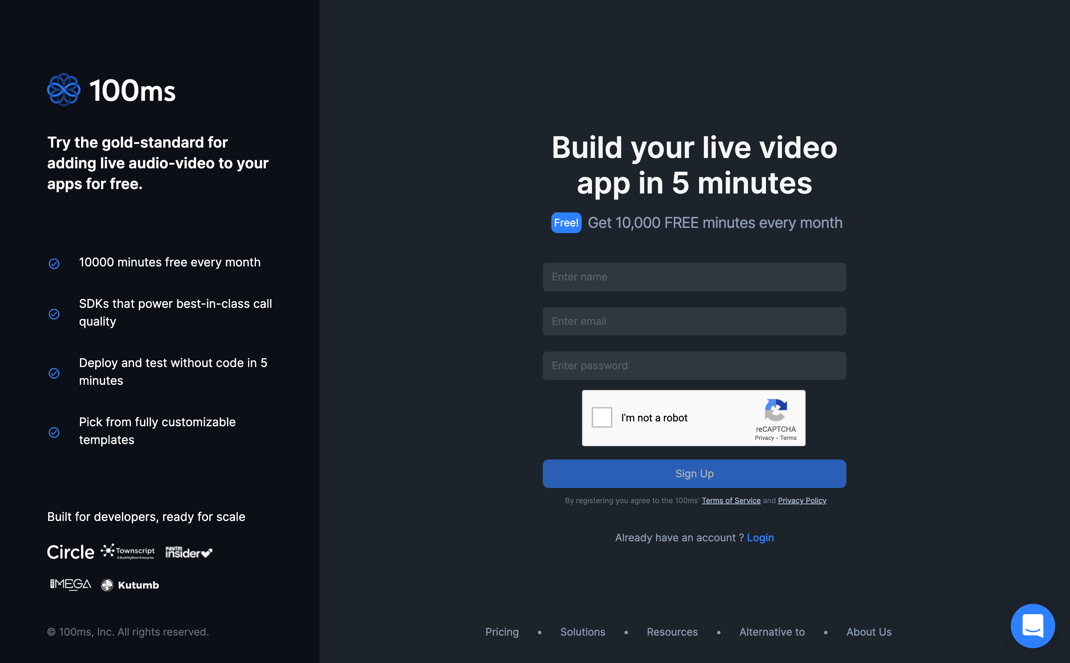Click the Sign Up button
Viewport: 1070px width, 663px height.
click(694, 474)
